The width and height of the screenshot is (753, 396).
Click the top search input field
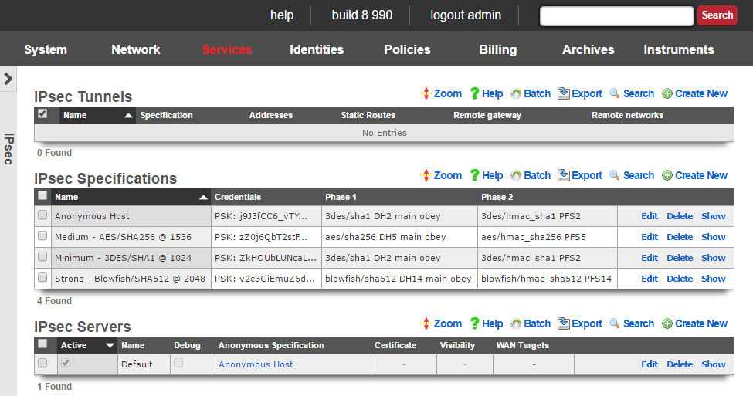(x=616, y=15)
